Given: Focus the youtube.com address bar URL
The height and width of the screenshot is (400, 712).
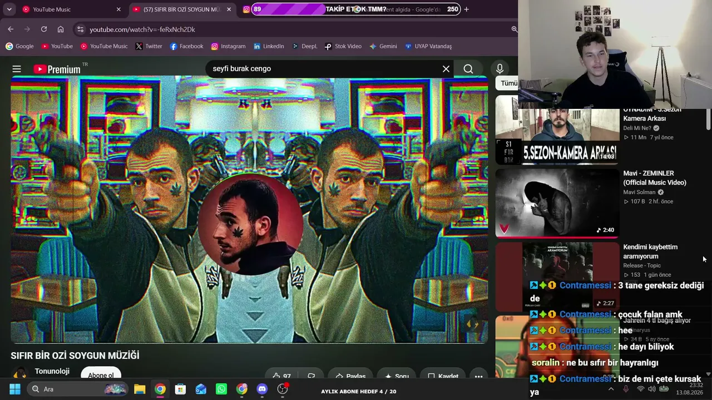Looking at the screenshot, I should (142, 29).
